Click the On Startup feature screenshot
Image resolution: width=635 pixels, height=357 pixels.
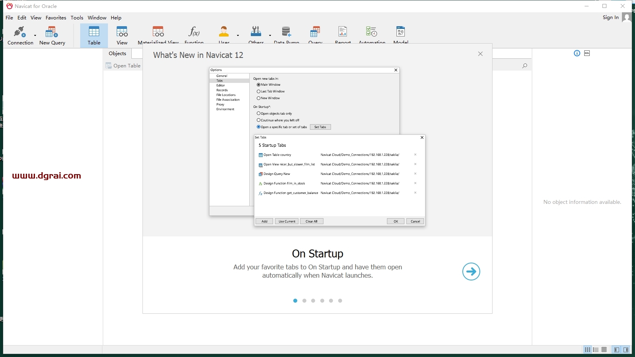(317, 147)
